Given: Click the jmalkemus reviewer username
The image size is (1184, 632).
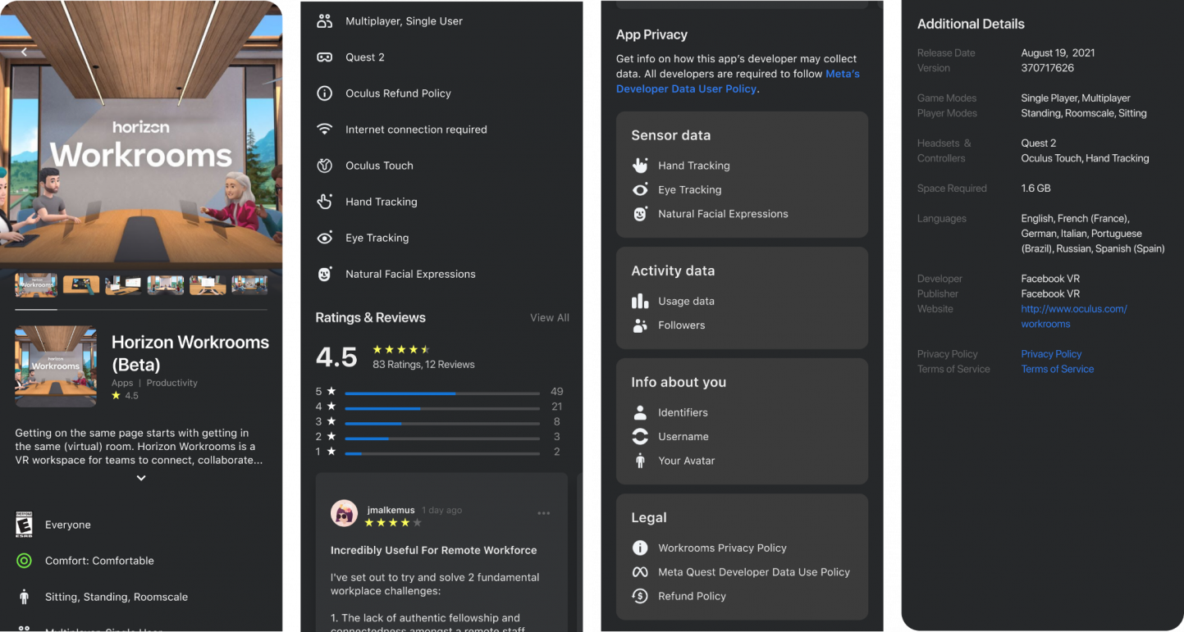Looking at the screenshot, I should (391, 510).
